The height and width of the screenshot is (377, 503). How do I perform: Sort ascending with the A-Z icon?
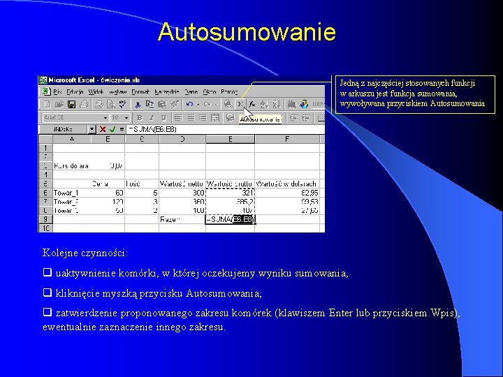(x=264, y=105)
